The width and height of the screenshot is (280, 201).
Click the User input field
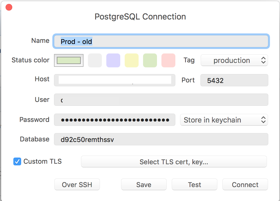(x=161, y=100)
